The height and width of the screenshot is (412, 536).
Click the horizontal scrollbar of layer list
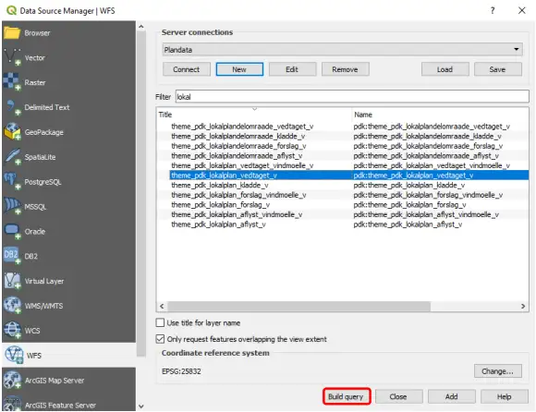[x=299, y=306]
